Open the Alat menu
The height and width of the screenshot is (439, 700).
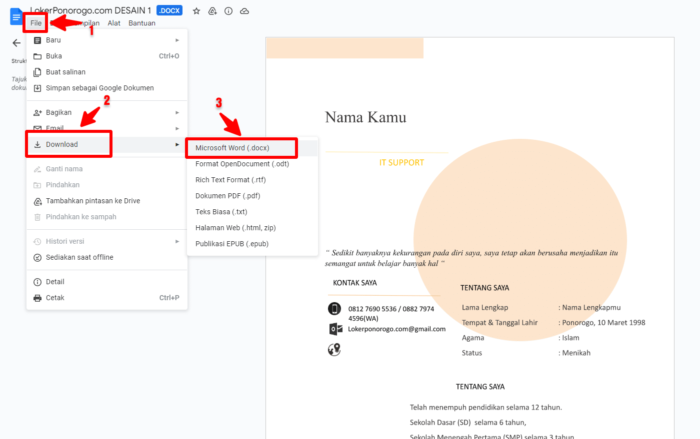pyautogui.click(x=114, y=23)
